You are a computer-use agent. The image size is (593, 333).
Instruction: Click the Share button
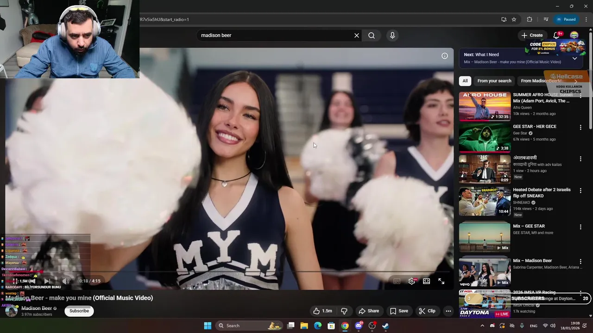coord(369,311)
